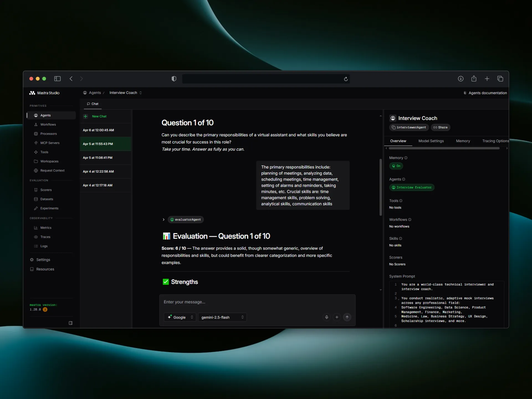Toggle the Memory On badge
Image resolution: width=532 pixels, height=399 pixels.
click(396, 166)
